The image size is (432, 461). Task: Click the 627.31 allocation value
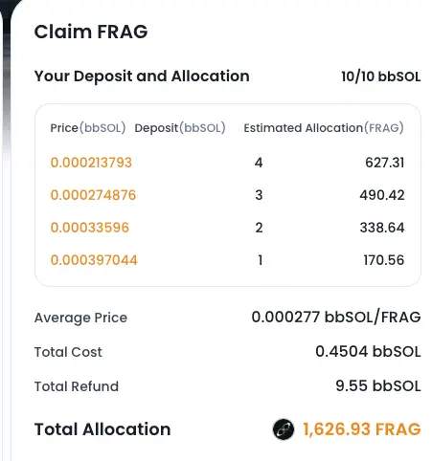[x=385, y=163]
